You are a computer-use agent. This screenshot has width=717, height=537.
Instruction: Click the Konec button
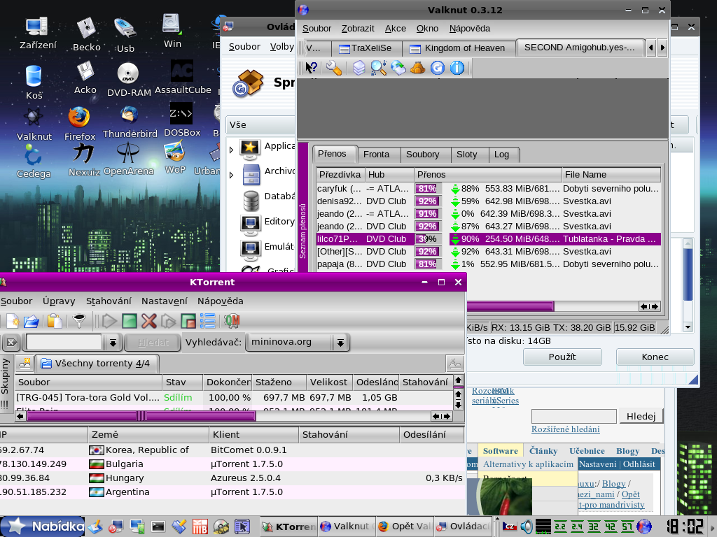(655, 357)
